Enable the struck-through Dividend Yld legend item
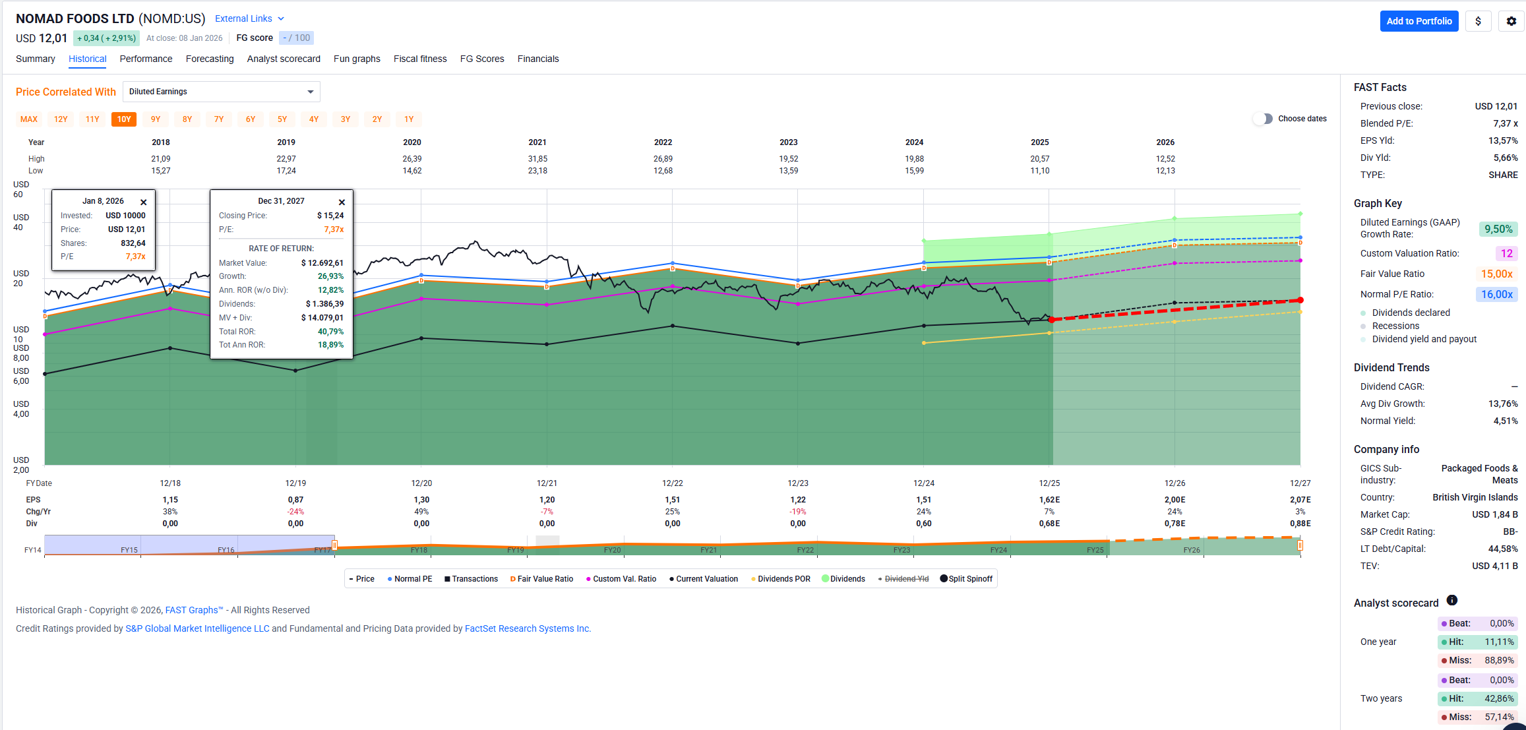 (905, 579)
